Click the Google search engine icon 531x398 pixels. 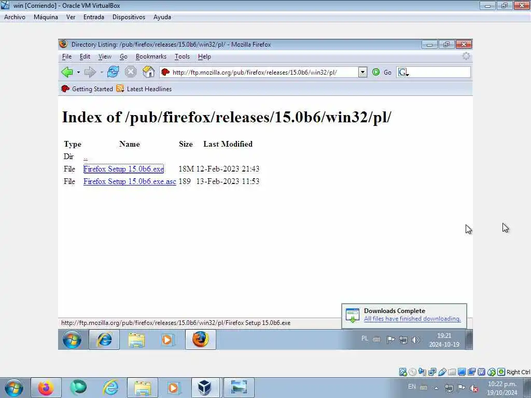(x=402, y=72)
